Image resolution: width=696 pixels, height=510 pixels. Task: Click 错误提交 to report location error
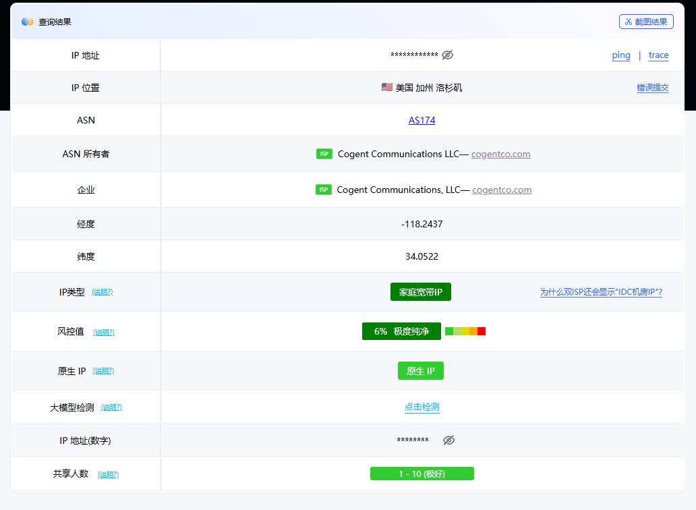(652, 88)
